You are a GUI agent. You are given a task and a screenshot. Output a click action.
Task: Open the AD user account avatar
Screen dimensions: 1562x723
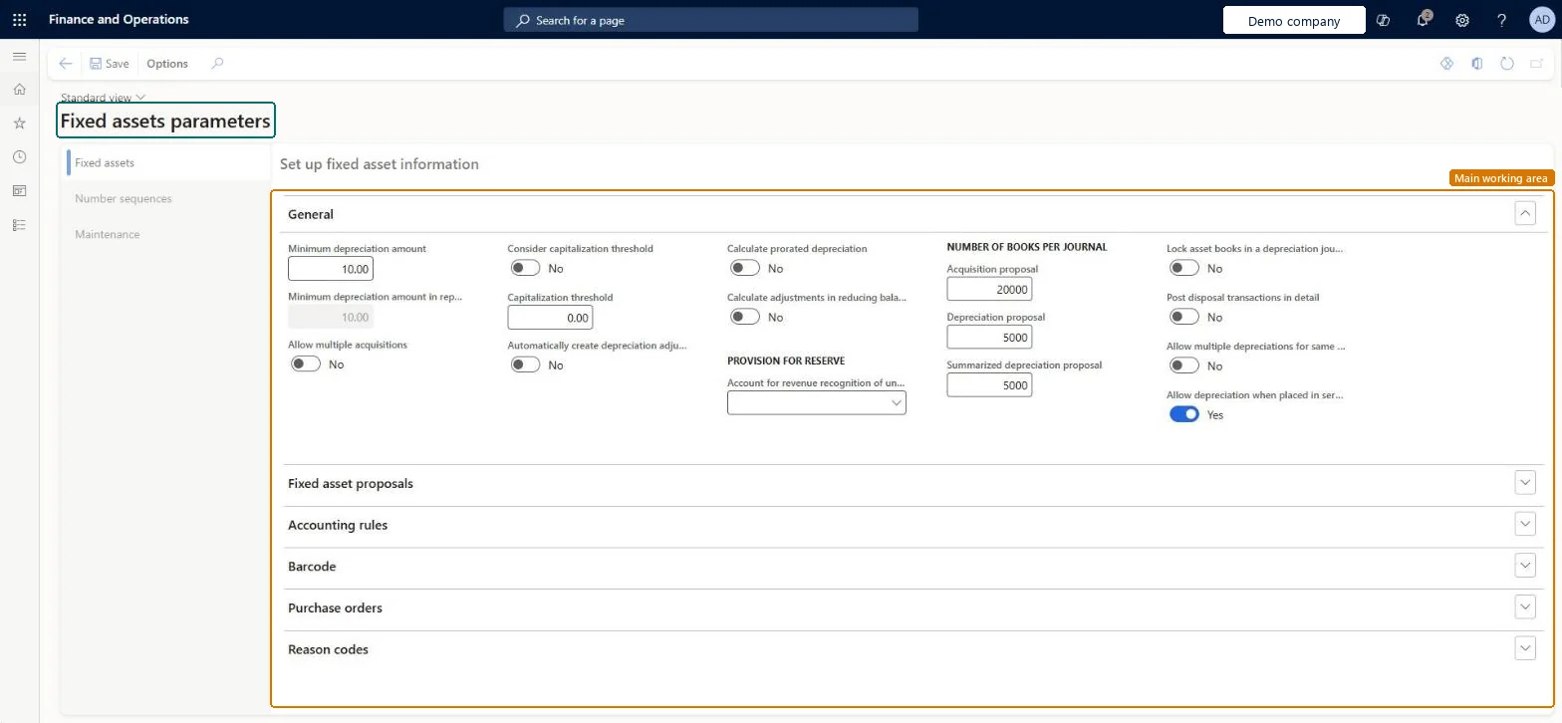1542,20
